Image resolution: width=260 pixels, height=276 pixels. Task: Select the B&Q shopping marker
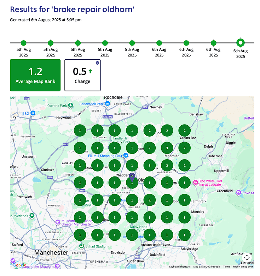[x=33, y=113]
